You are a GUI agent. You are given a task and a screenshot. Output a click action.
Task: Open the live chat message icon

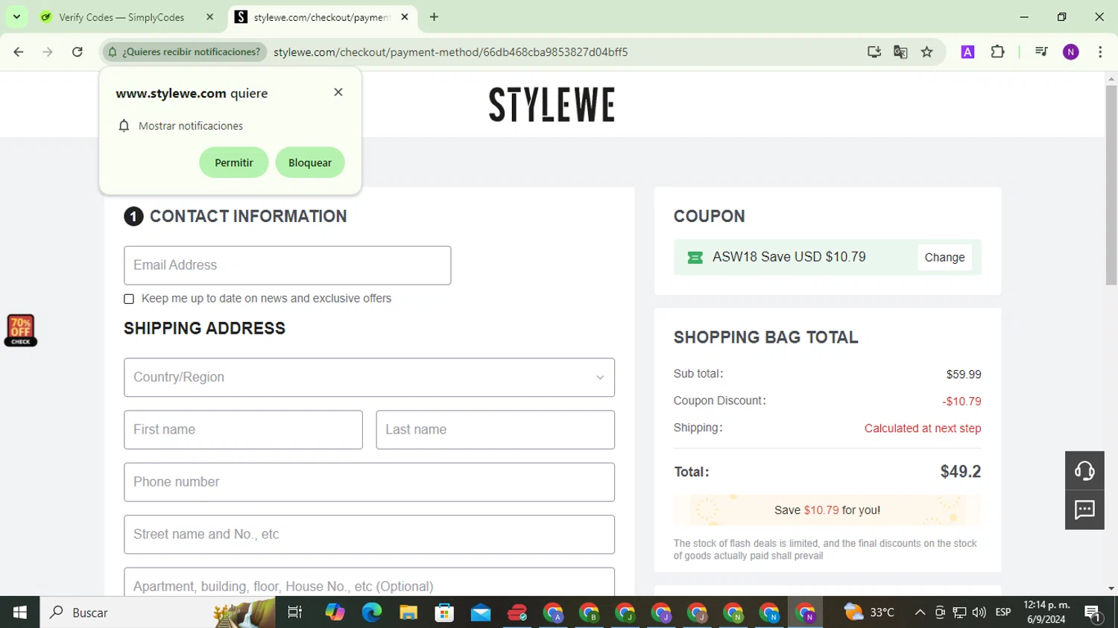coord(1084,510)
